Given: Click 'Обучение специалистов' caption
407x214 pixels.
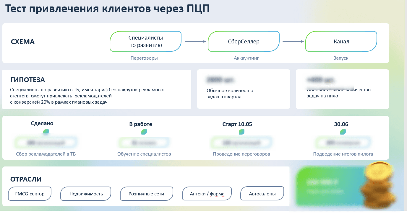Looking at the screenshot, I should [x=144, y=154].
